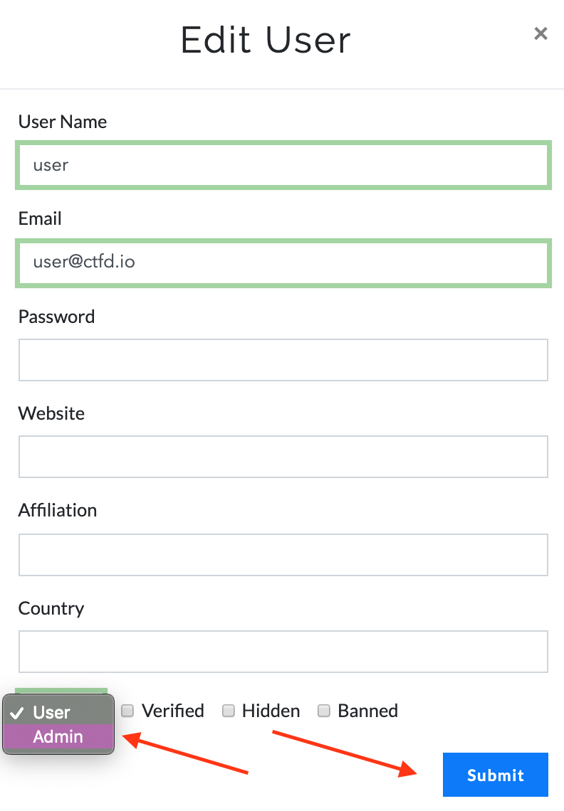Click the "Email" field label
564x811 pixels.
coord(40,218)
